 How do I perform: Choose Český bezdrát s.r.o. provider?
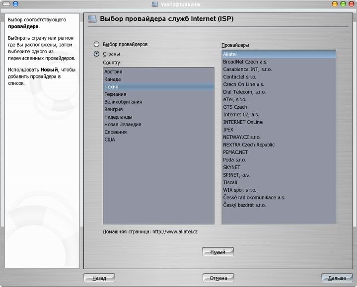(x=244, y=205)
